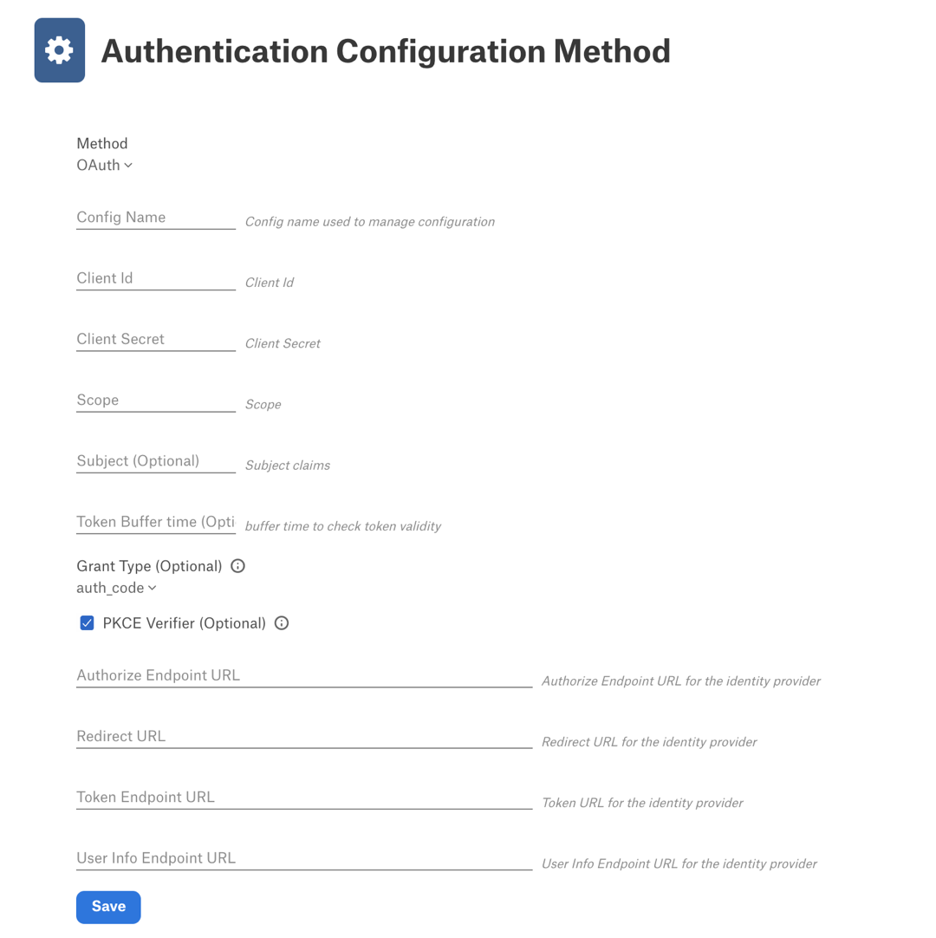
Task: Click the User Info Endpoint URL field
Action: coord(304,859)
